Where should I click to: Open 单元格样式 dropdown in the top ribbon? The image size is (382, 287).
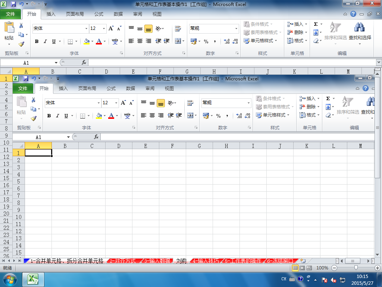260,41
